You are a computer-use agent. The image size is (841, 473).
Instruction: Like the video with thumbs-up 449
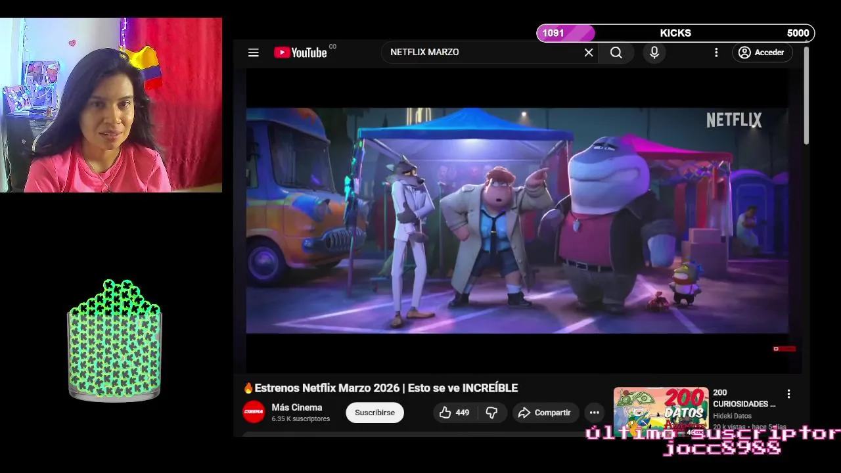[x=454, y=413]
